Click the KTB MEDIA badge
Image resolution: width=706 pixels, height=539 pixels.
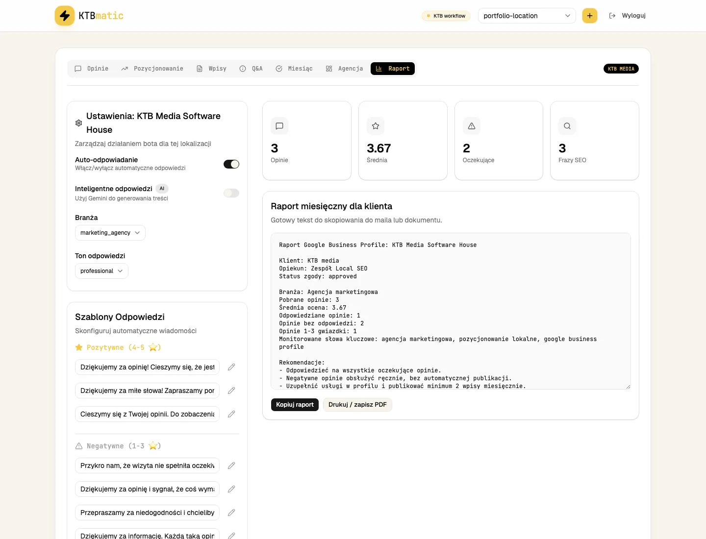tap(621, 69)
